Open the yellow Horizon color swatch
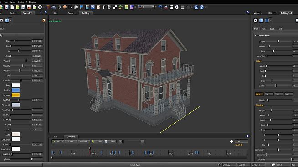 [x=15, y=95]
